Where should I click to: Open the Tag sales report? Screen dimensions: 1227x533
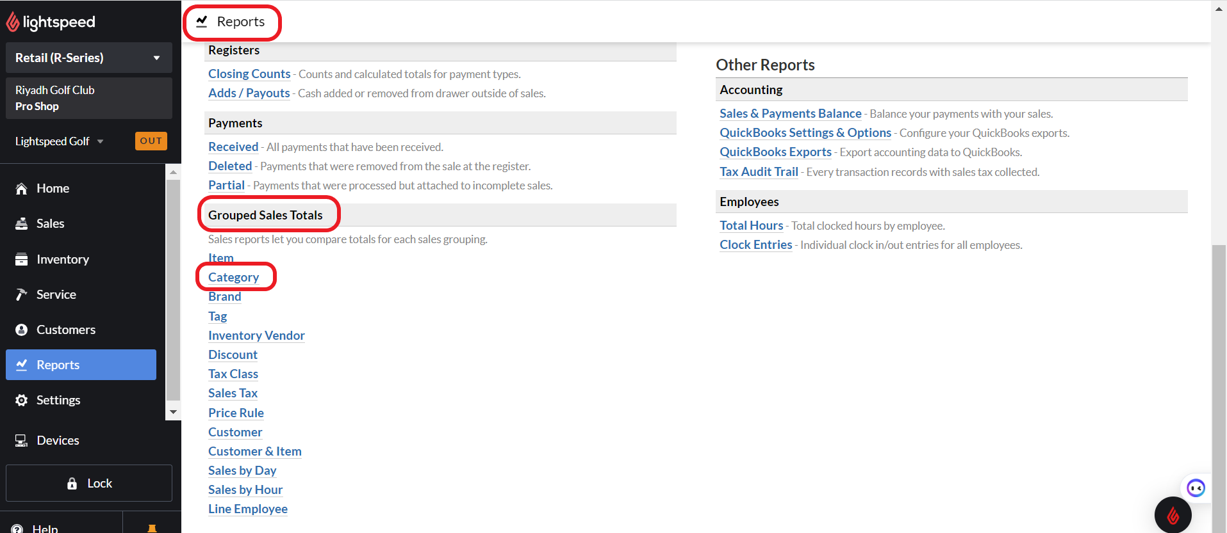[x=218, y=316]
